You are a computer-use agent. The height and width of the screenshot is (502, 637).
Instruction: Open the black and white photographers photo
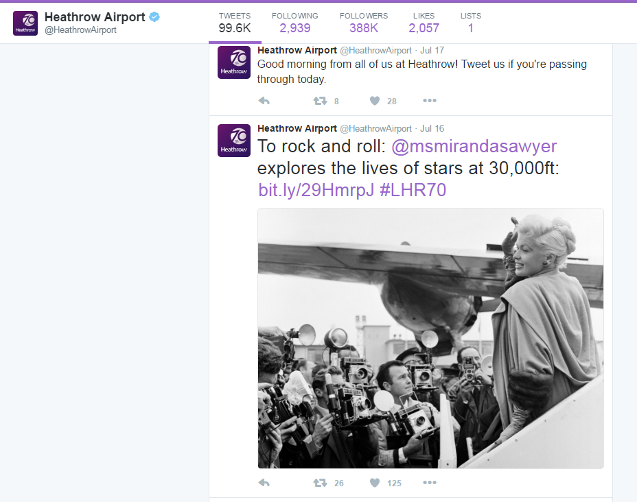[x=430, y=339]
